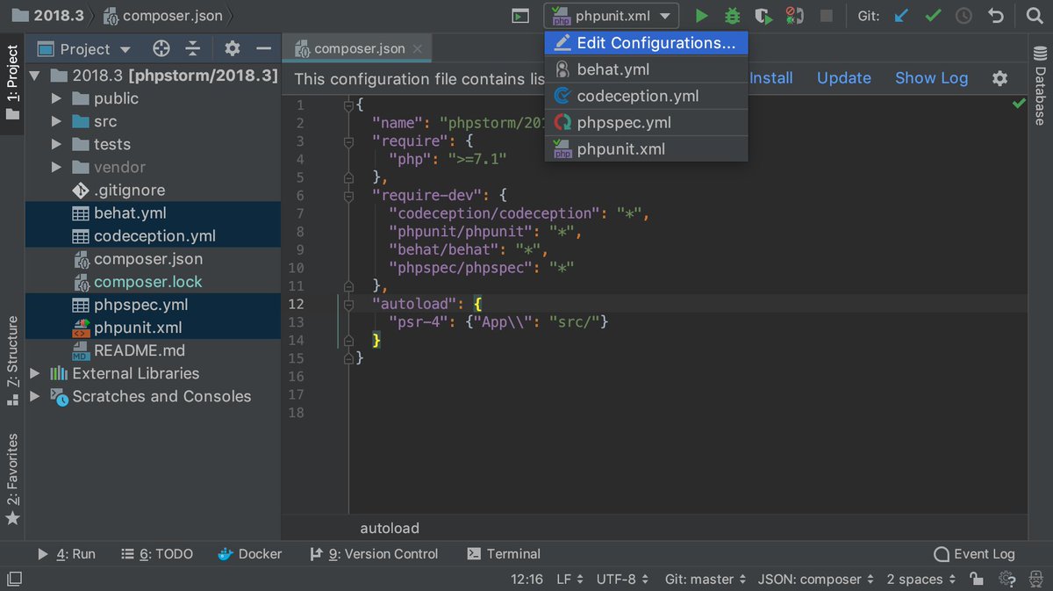Expand the tests folder
1053x591 pixels.
click(57, 144)
